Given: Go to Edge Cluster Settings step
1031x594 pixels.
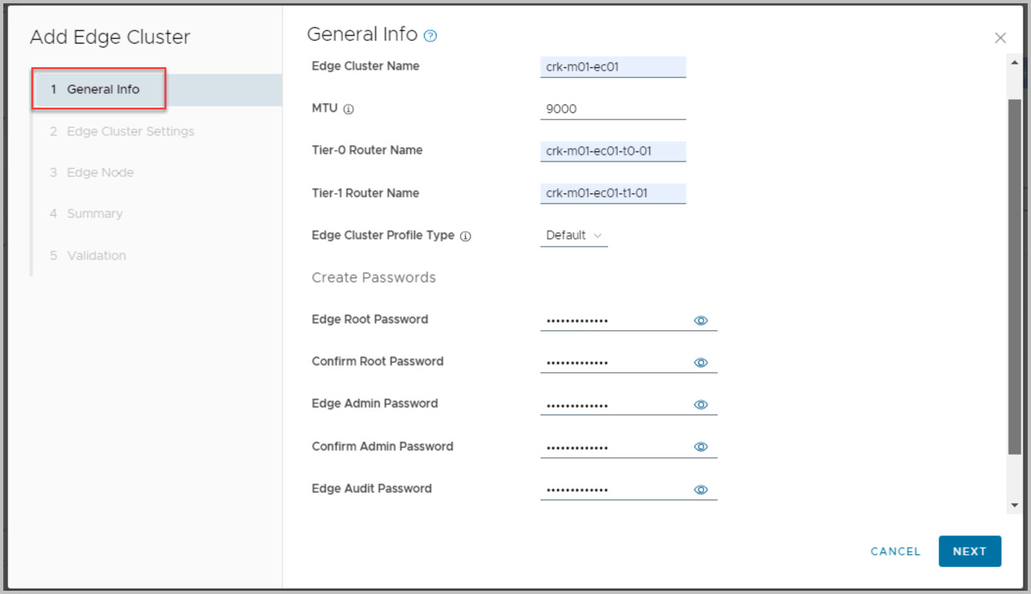Looking at the screenshot, I should pyautogui.click(x=130, y=131).
